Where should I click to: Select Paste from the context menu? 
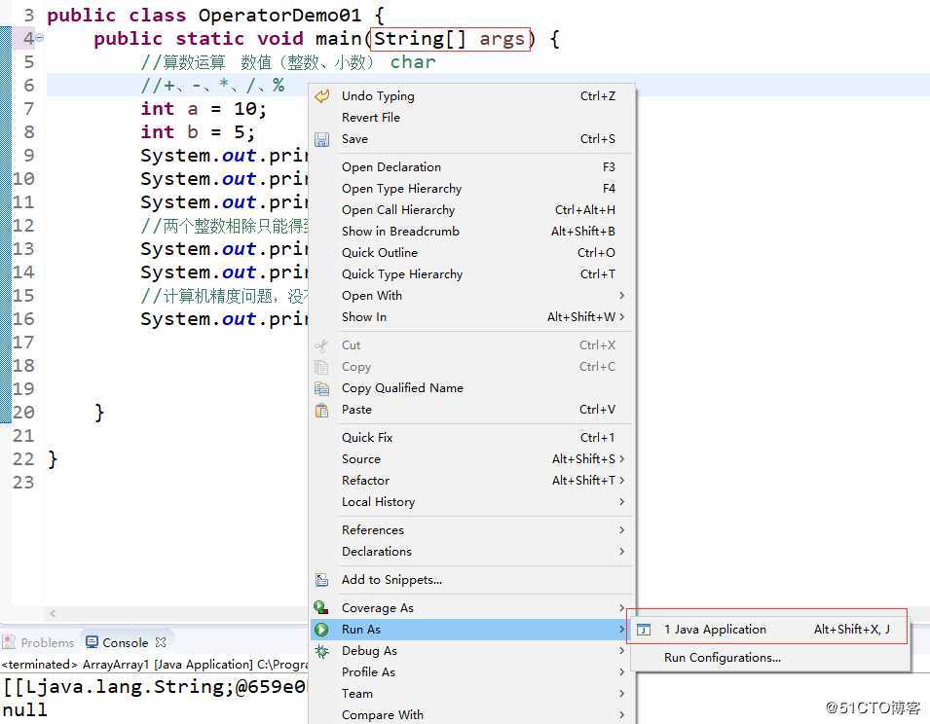coord(472,410)
